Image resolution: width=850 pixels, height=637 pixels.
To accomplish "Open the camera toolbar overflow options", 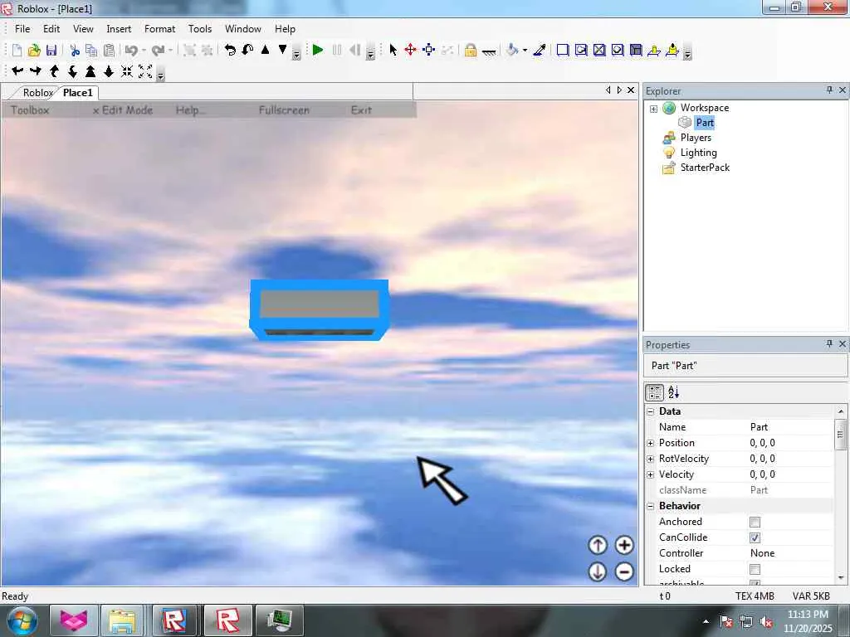I will click(160, 74).
